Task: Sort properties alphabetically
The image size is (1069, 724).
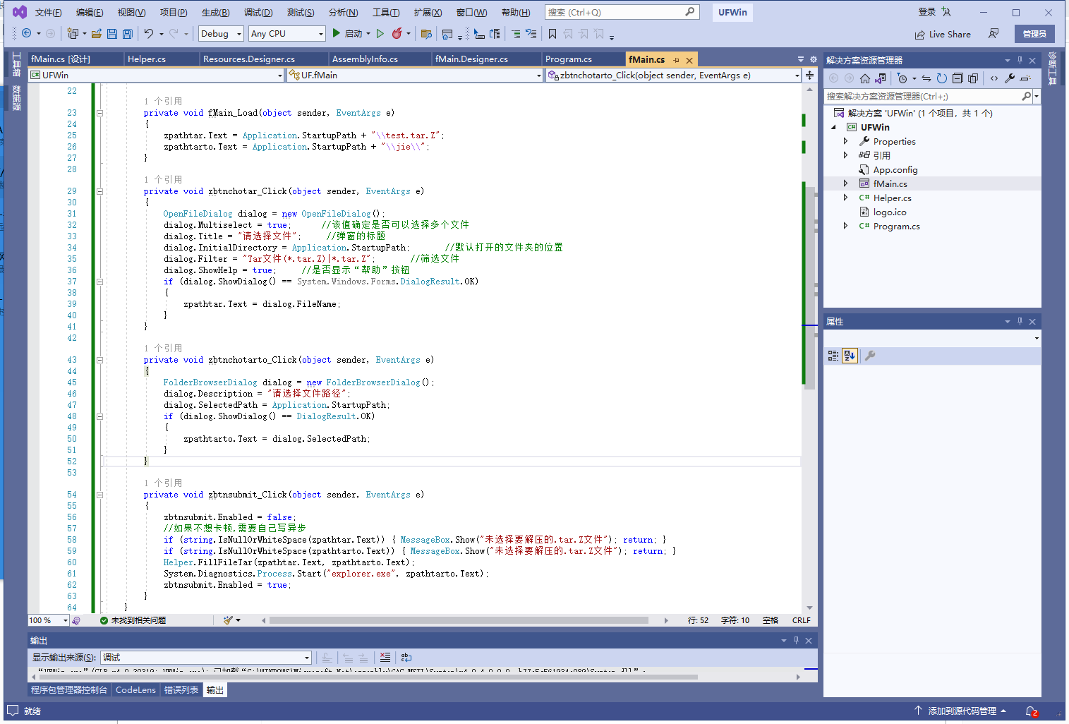Action: click(x=850, y=356)
